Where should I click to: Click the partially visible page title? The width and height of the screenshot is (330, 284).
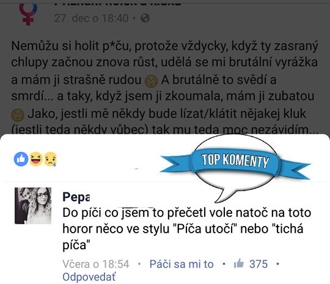pos(117,3)
